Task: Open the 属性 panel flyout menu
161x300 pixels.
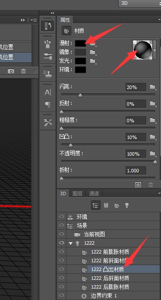Action: coord(159,20)
